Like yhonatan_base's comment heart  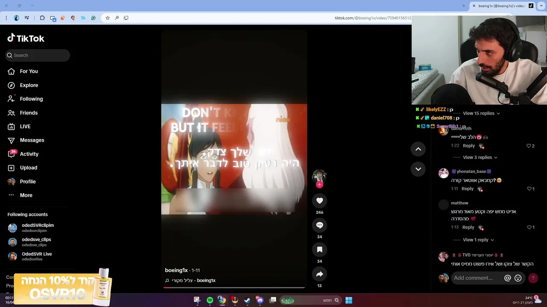(529, 188)
